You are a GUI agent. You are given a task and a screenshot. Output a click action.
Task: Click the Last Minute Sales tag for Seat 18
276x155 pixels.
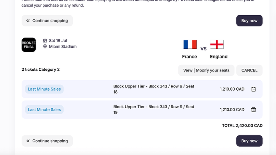click(44, 89)
